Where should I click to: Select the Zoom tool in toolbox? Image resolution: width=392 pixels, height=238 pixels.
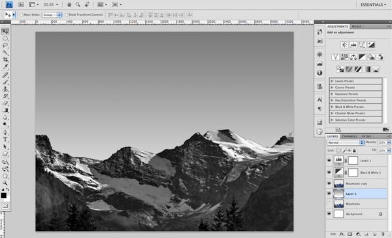point(5,183)
